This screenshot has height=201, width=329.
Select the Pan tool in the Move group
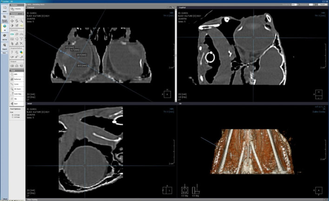[x=12, y=21]
